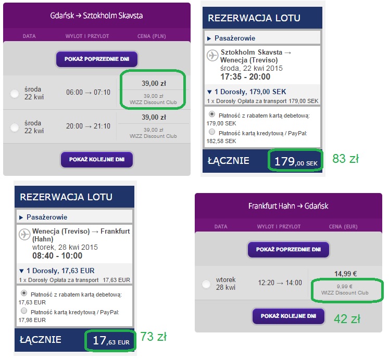Click airplane icon beside Wenecja (Treviso) → Frankfurt flight

point(24,234)
